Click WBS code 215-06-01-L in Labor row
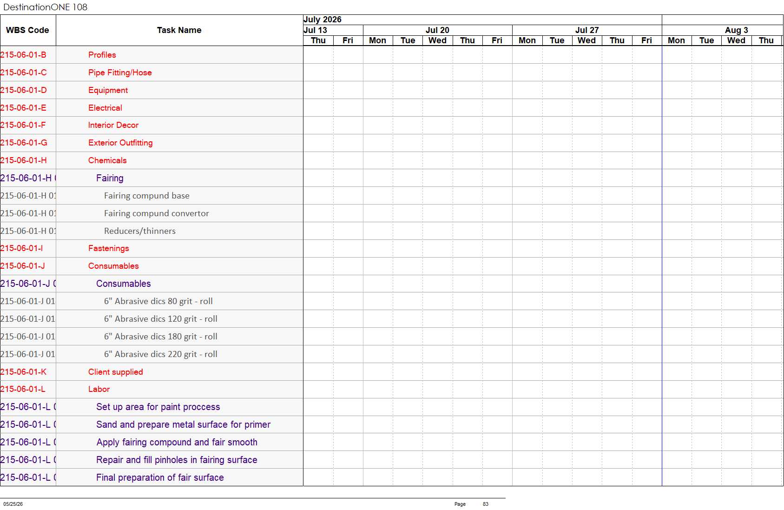 23,389
